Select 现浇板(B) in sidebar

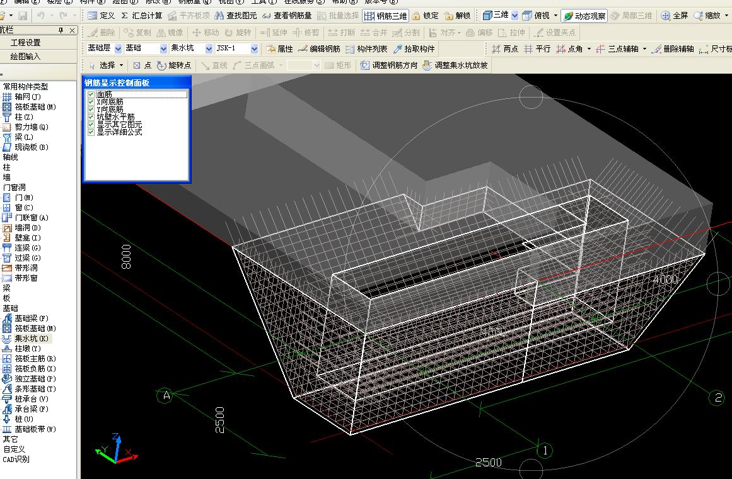[x=25, y=147]
